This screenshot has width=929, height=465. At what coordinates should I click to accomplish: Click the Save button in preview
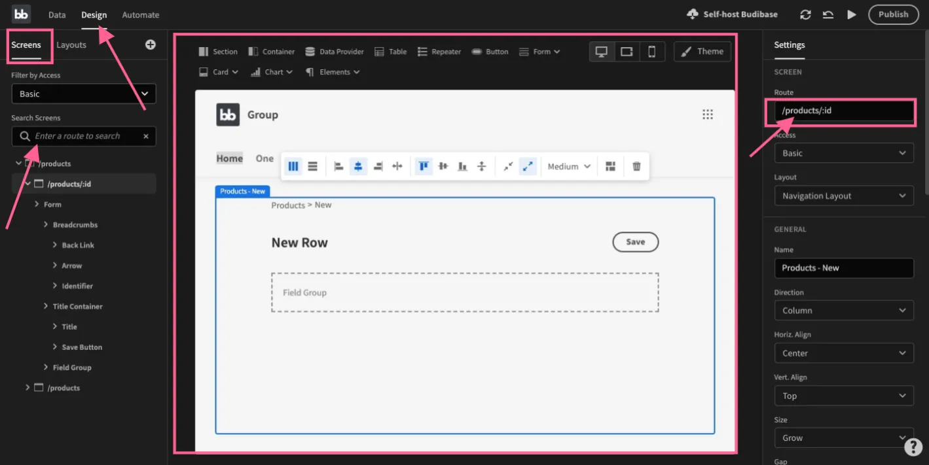(635, 242)
